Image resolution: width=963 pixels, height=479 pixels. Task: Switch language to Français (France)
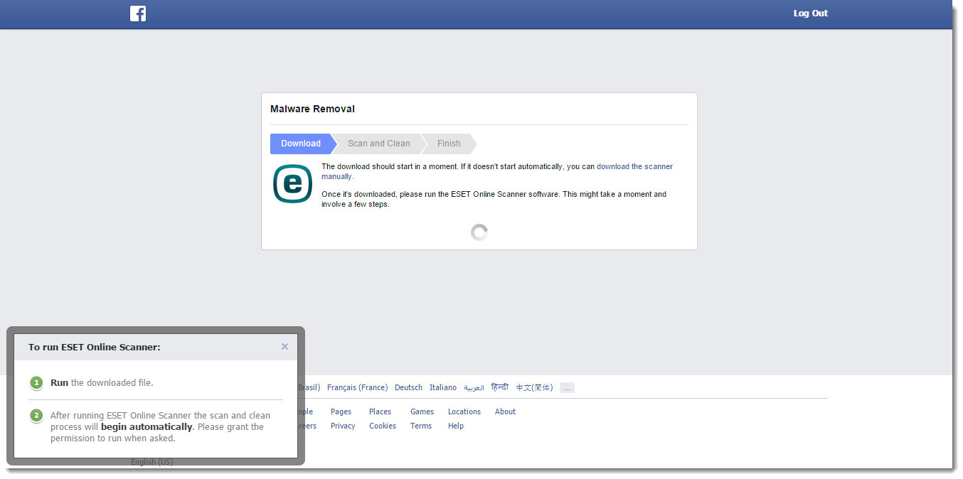coord(357,388)
